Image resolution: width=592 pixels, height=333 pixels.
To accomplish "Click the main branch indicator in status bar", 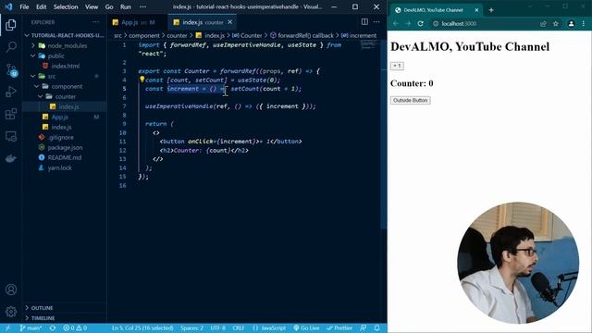I will 31,328.
